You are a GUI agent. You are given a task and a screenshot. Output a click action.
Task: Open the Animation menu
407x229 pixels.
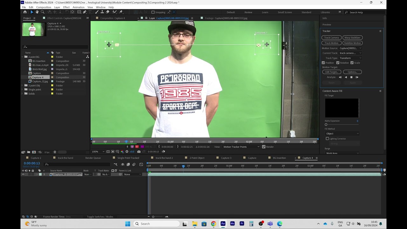pos(78,7)
